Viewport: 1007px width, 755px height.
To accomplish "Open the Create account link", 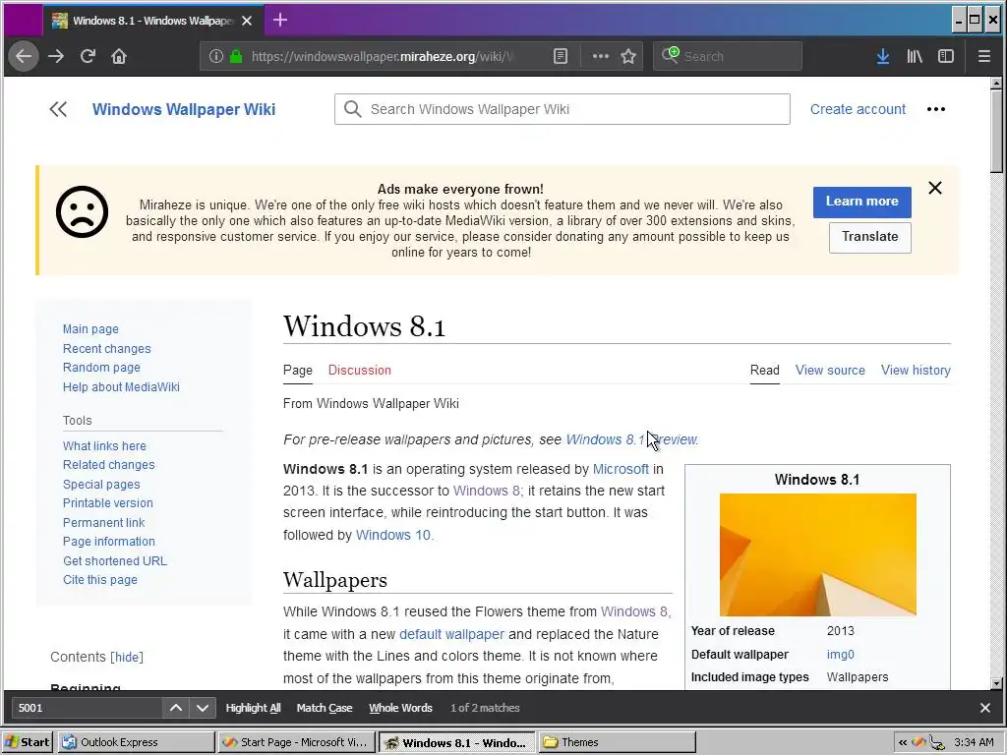I will point(858,109).
